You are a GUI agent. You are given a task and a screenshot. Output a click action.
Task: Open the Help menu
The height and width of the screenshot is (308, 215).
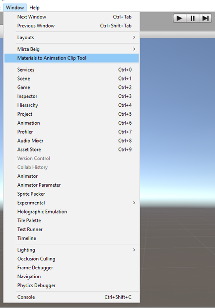pos(34,7)
